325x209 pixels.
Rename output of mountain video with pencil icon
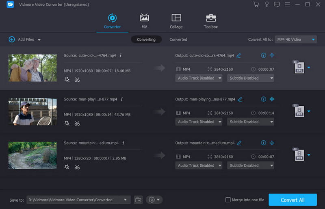(239, 143)
